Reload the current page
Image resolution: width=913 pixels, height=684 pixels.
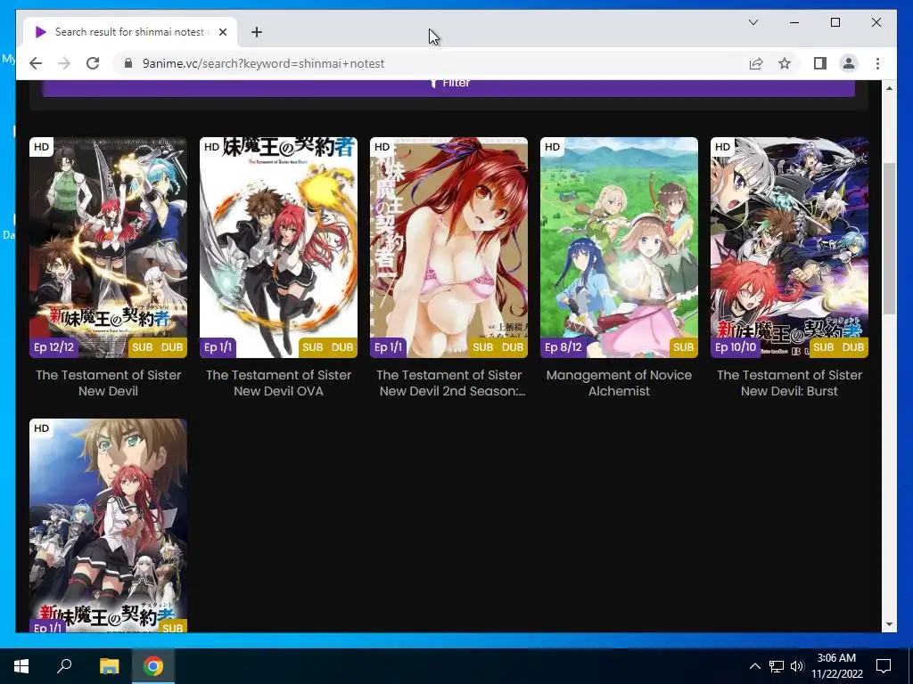(x=93, y=63)
